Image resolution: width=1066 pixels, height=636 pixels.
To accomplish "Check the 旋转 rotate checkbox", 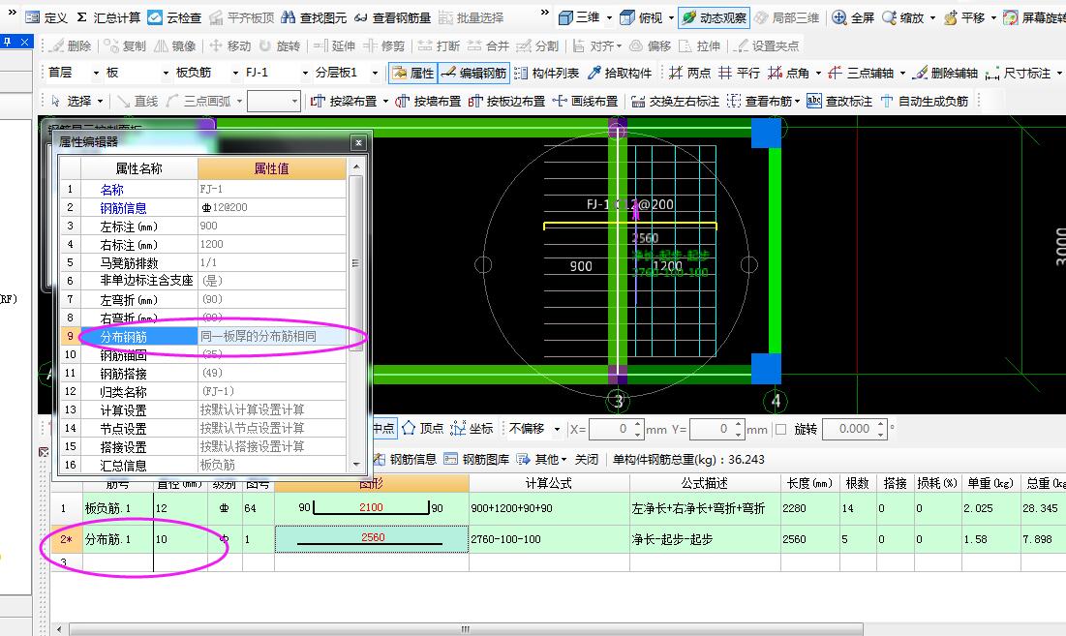I will click(x=781, y=430).
